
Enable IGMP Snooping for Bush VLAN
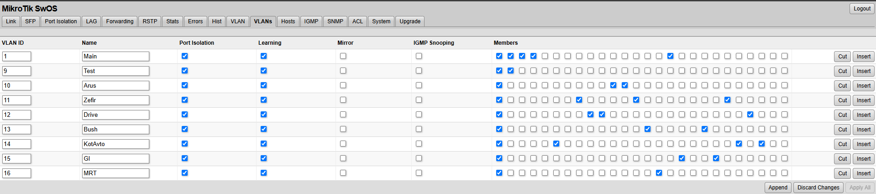pyautogui.click(x=419, y=129)
